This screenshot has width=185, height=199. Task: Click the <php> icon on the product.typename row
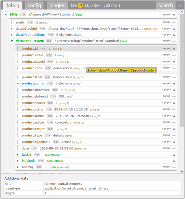166,142
